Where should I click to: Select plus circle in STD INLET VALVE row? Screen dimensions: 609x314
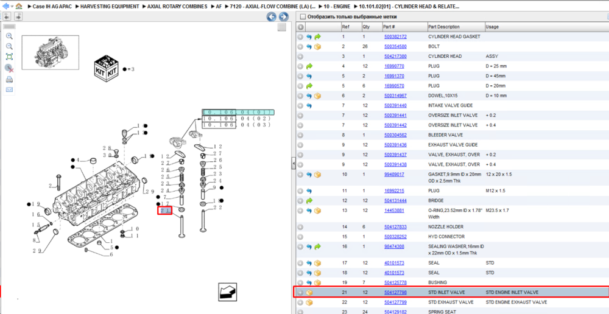coord(300,293)
